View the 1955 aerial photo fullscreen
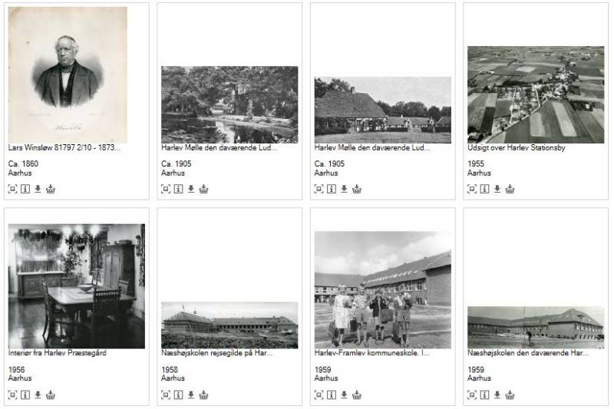 pos(472,189)
